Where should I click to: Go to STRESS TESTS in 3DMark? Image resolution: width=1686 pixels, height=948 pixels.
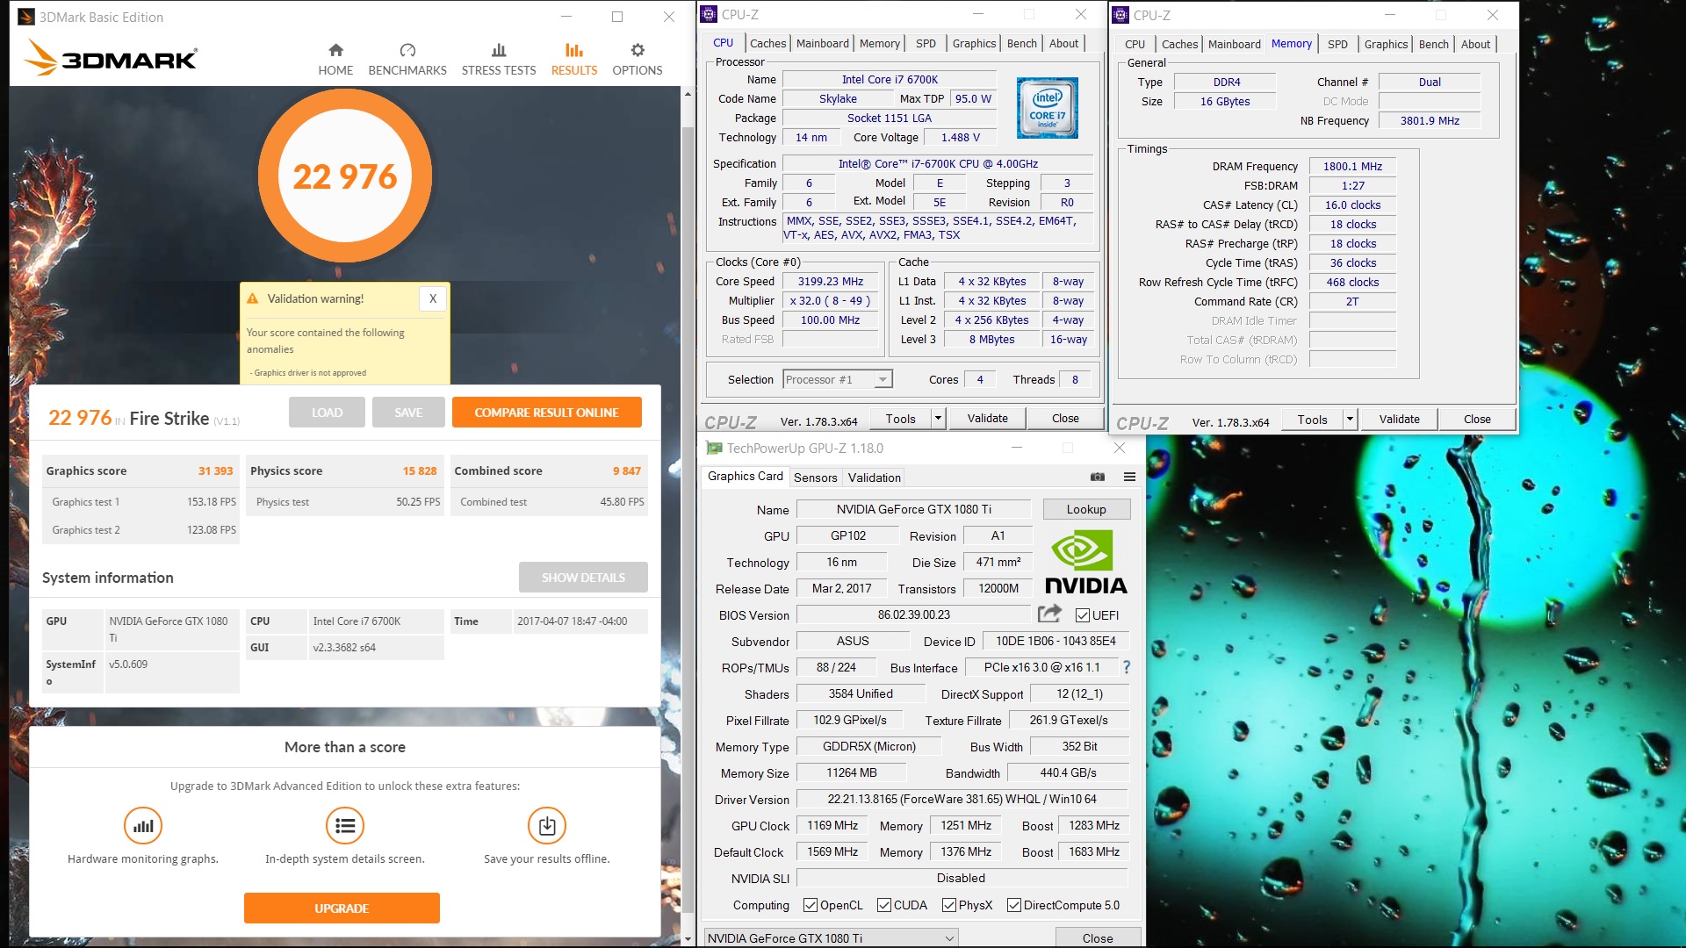pyautogui.click(x=499, y=60)
